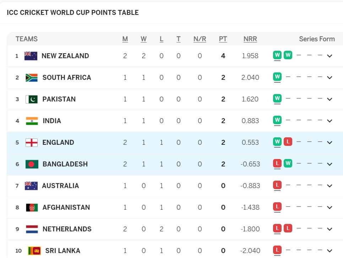Click the Series Form column heading
343x258 pixels.
coord(317,39)
